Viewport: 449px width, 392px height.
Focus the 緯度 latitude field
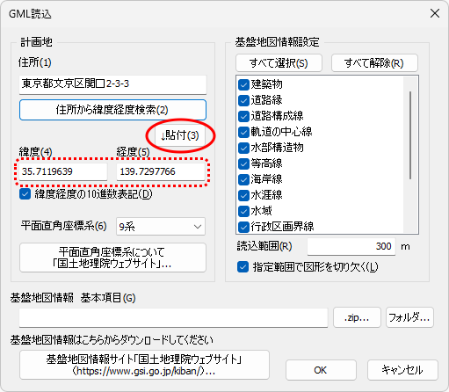pos(63,171)
